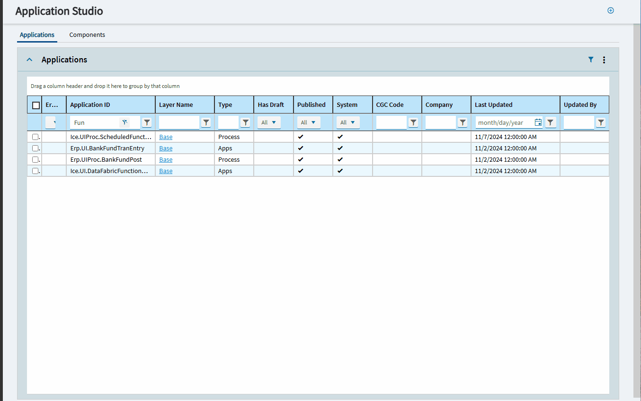Collapse the Applications panel chevron

[x=29, y=60]
